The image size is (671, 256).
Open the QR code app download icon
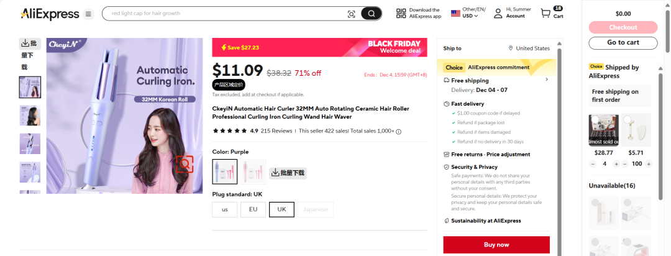click(401, 13)
